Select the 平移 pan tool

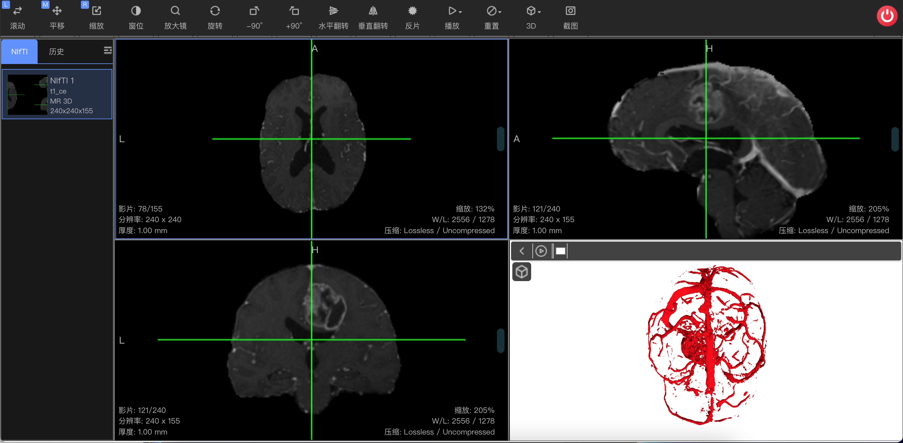(x=57, y=18)
